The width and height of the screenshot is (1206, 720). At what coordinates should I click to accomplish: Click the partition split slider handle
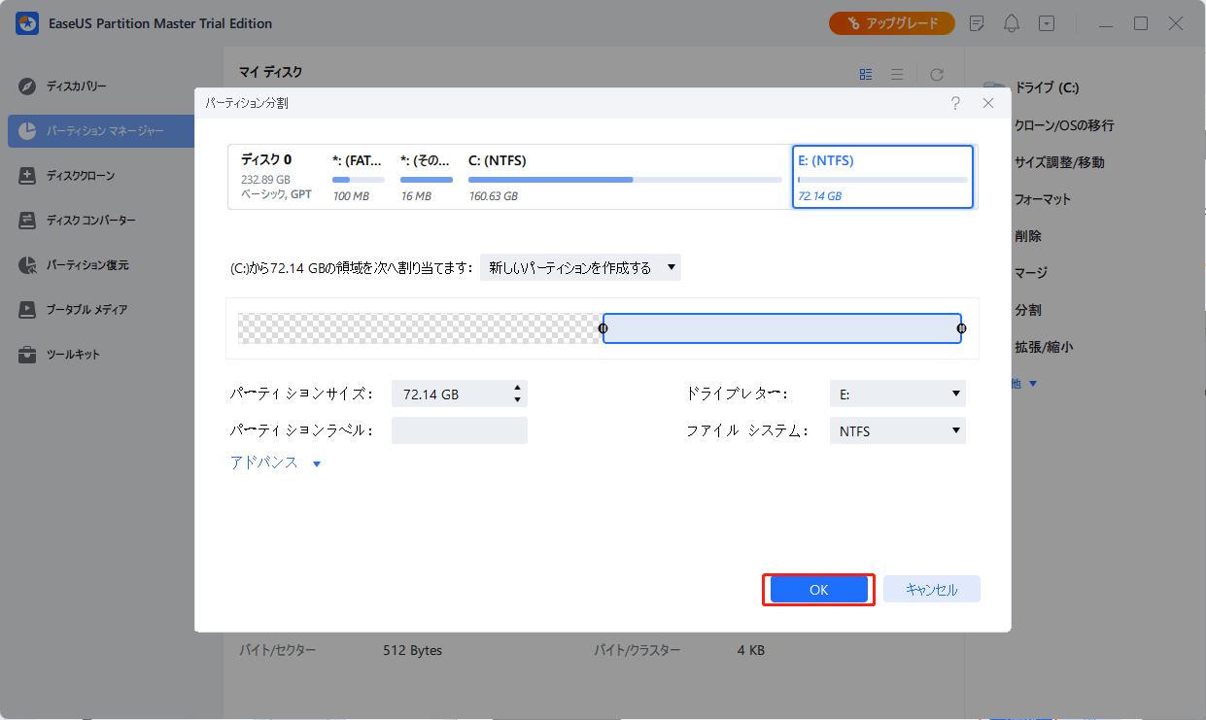coord(603,328)
